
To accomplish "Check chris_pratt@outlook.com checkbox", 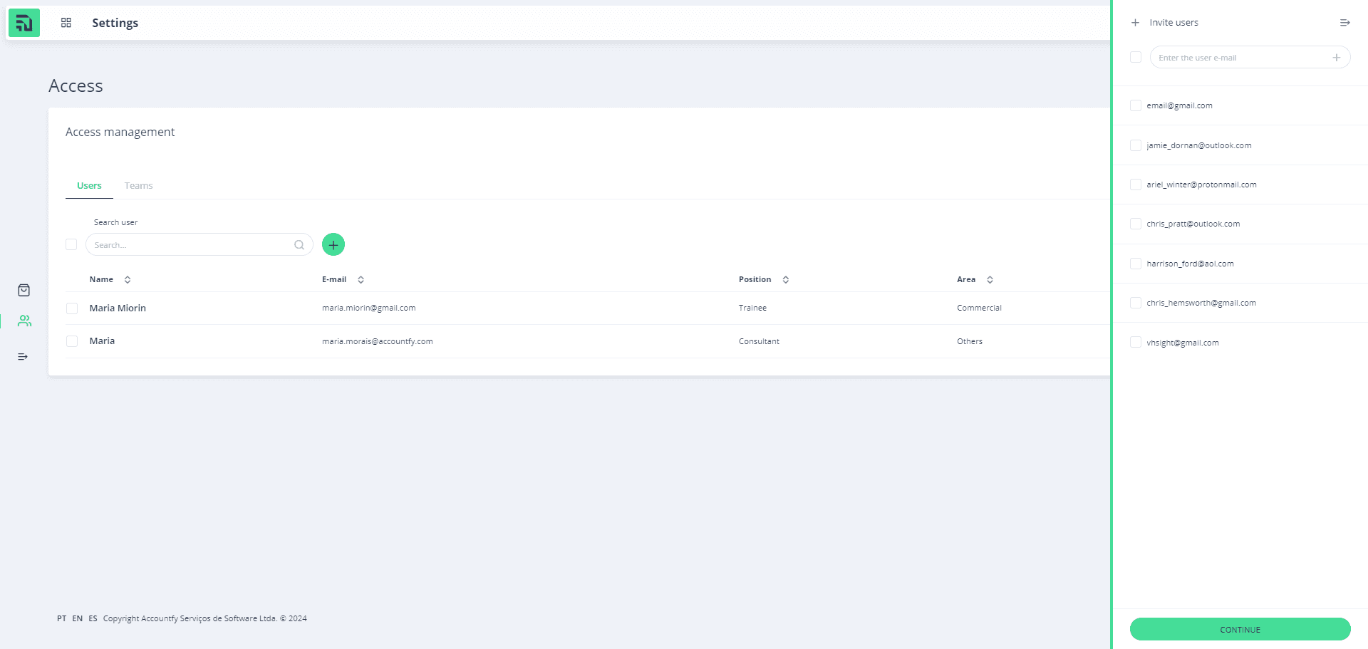I will point(1136,224).
